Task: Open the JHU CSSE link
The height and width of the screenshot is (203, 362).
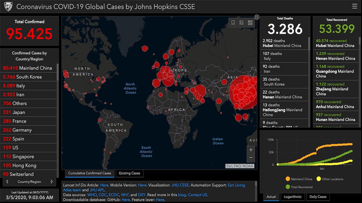Action: 180,185
